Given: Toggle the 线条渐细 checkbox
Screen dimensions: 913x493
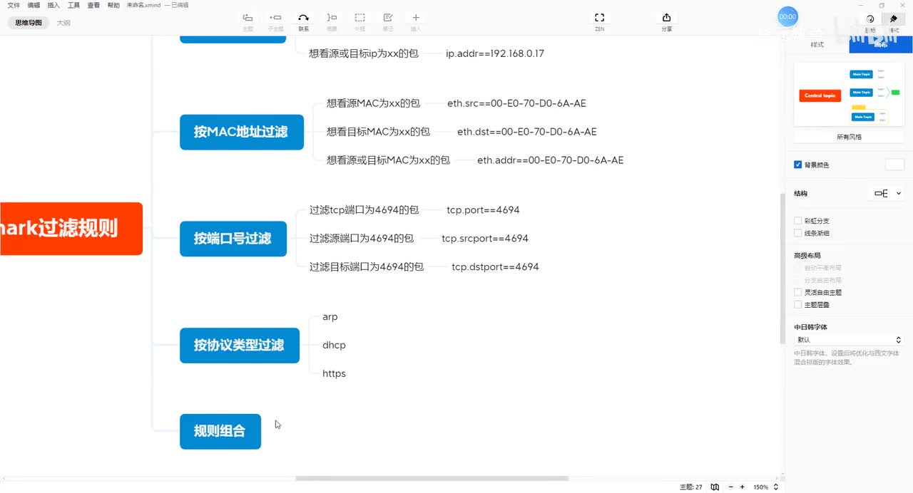Looking at the screenshot, I should click(x=798, y=233).
